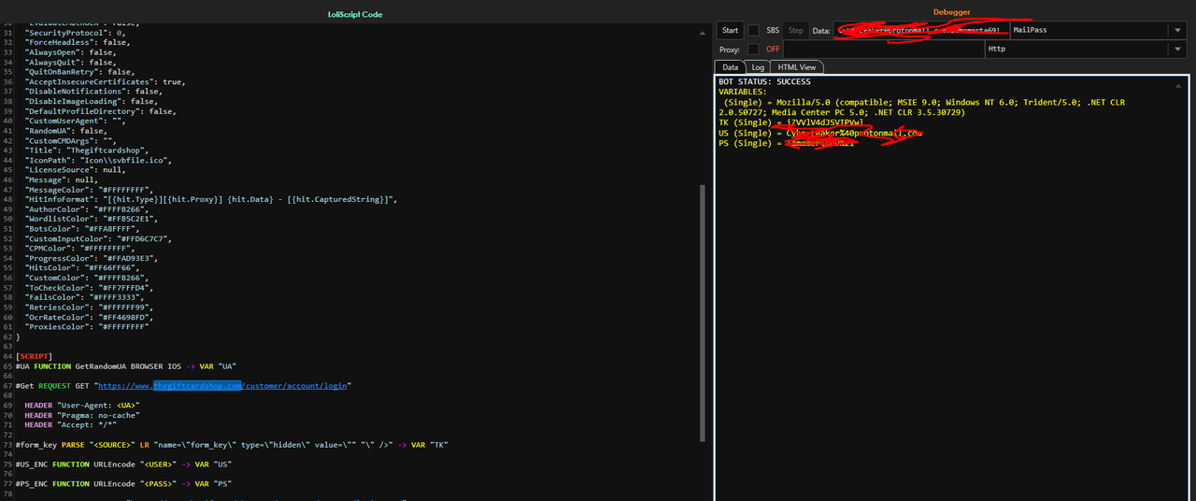Click the "IconPath" svbfile.ico setting line
Viewport: 1196px width, 501px height.
pos(98,160)
